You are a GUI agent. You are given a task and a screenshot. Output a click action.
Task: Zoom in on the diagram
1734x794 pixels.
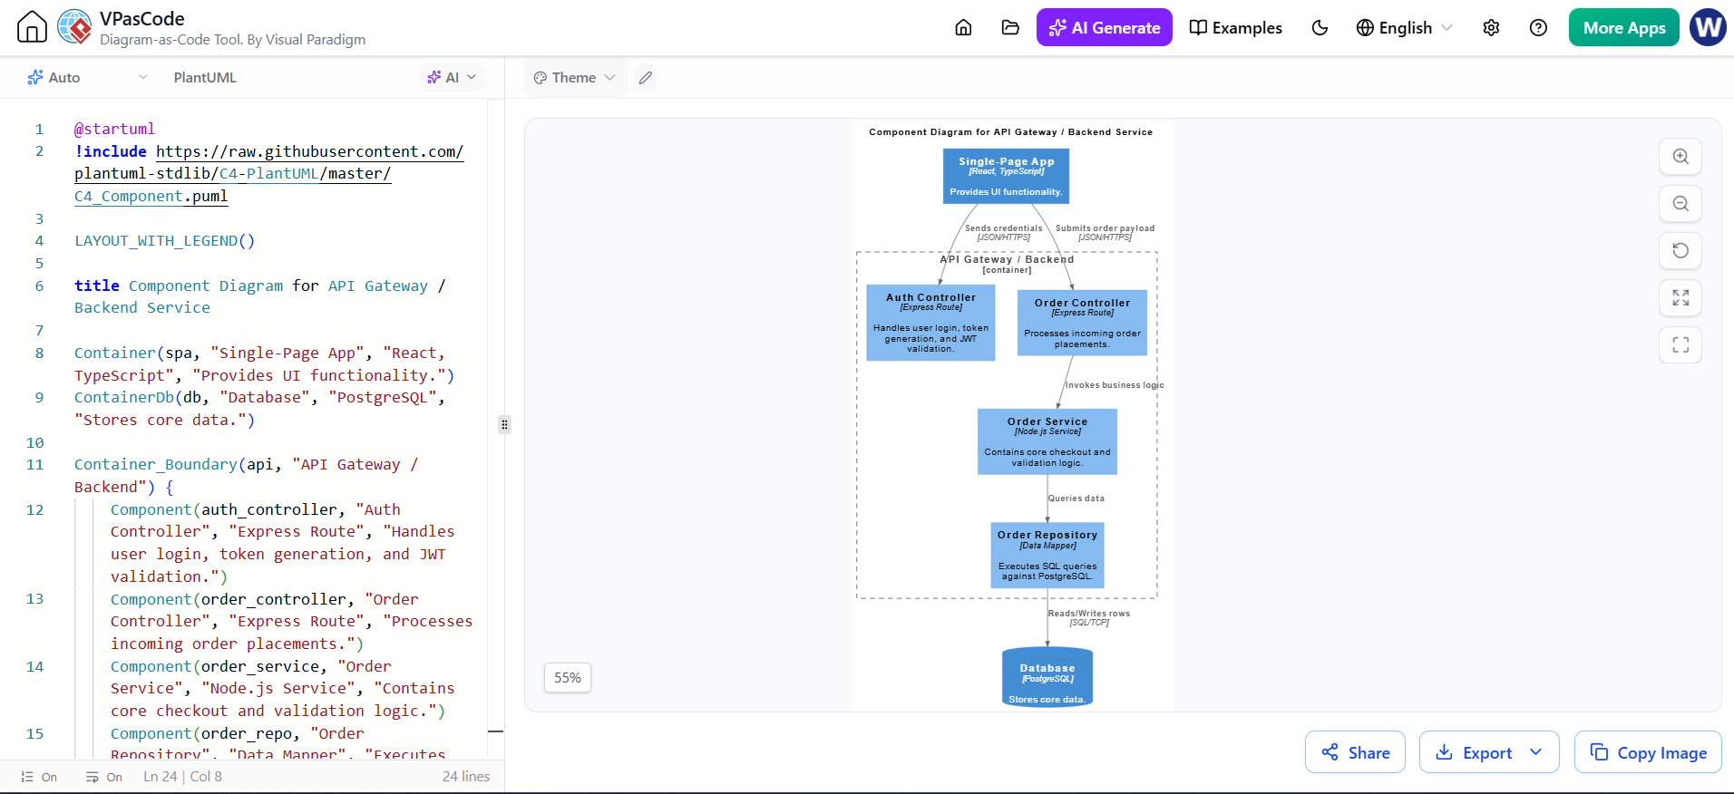(x=1680, y=156)
